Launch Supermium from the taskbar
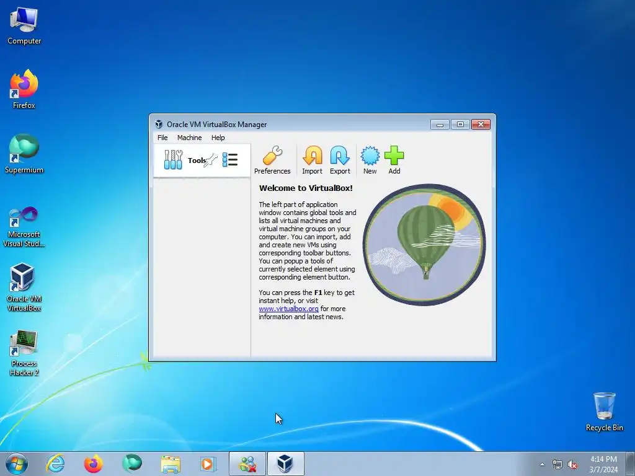This screenshot has height=476, width=635. (x=132, y=464)
